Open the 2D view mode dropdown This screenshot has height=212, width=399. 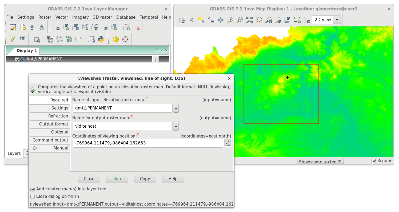tap(337, 20)
